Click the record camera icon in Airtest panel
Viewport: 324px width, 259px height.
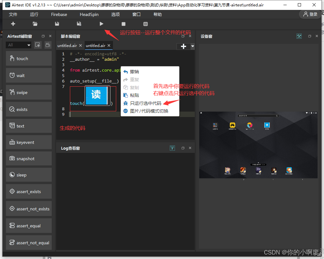coord(48,45)
